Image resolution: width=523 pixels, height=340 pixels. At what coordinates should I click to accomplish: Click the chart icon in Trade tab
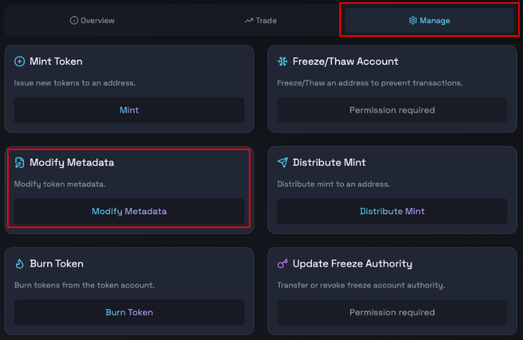(249, 20)
